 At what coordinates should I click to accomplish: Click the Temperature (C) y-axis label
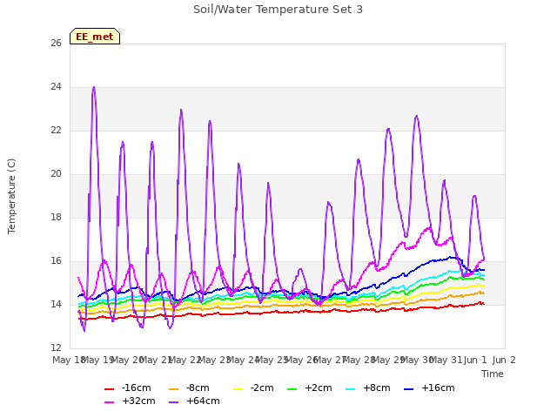pyautogui.click(x=11, y=196)
